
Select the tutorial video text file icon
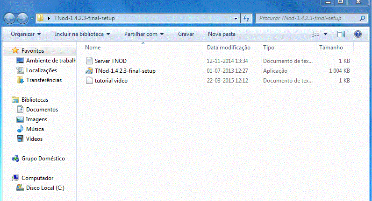(89, 81)
